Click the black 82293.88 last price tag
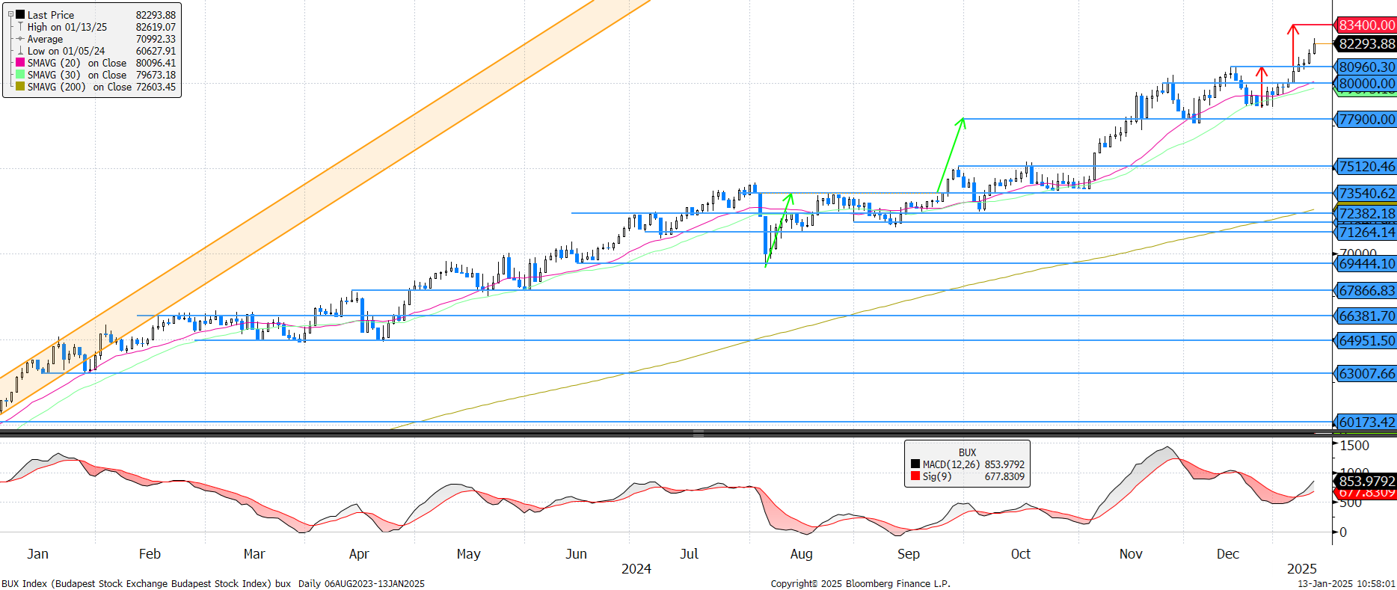 click(1366, 44)
